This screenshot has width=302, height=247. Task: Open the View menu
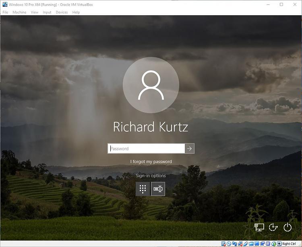[35, 12]
